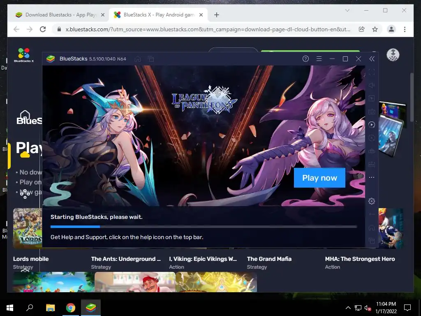Switch to Download Bluestacks browser tab
Image resolution: width=421 pixels, height=316 pixels.
[x=60, y=15]
